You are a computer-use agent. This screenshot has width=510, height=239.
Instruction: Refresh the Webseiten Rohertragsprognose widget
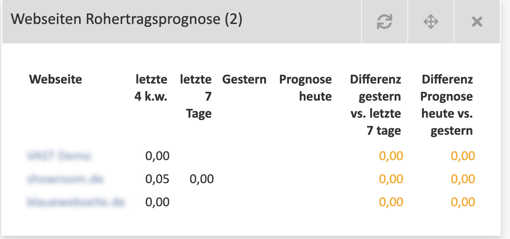[385, 22]
